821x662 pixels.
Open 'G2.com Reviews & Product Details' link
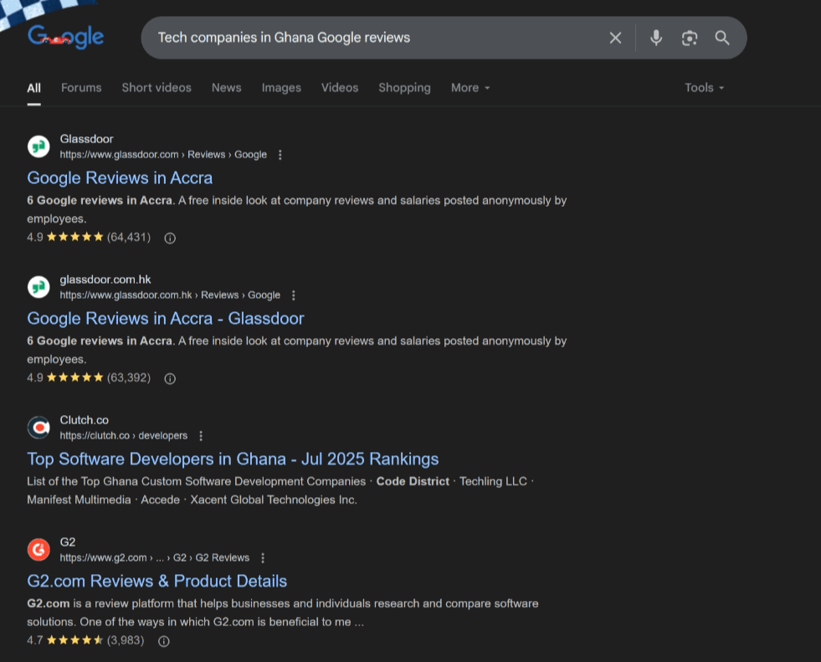pos(157,581)
